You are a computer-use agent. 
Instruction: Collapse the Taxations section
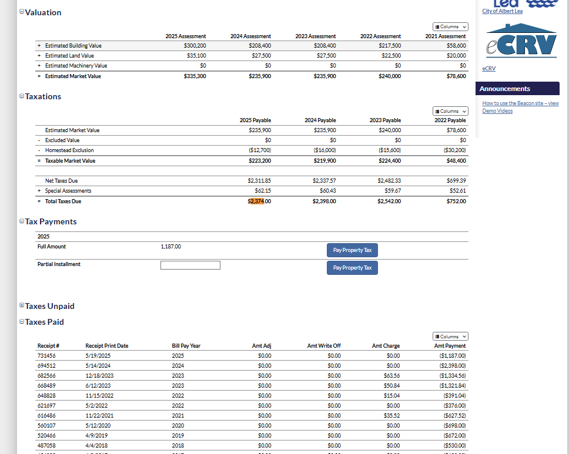click(22, 96)
